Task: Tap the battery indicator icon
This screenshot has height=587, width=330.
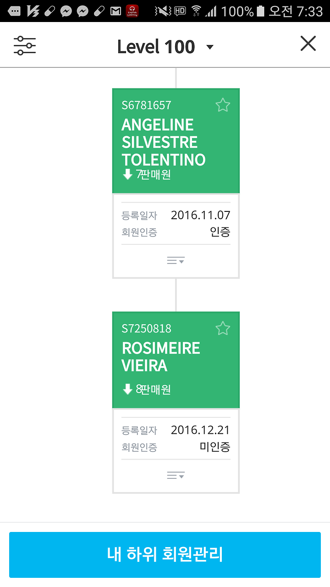Action: (x=260, y=11)
